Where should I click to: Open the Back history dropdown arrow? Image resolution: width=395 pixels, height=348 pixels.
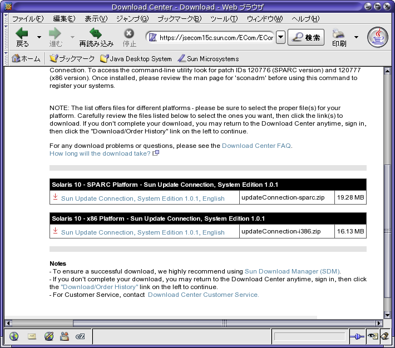(x=39, y=37)
